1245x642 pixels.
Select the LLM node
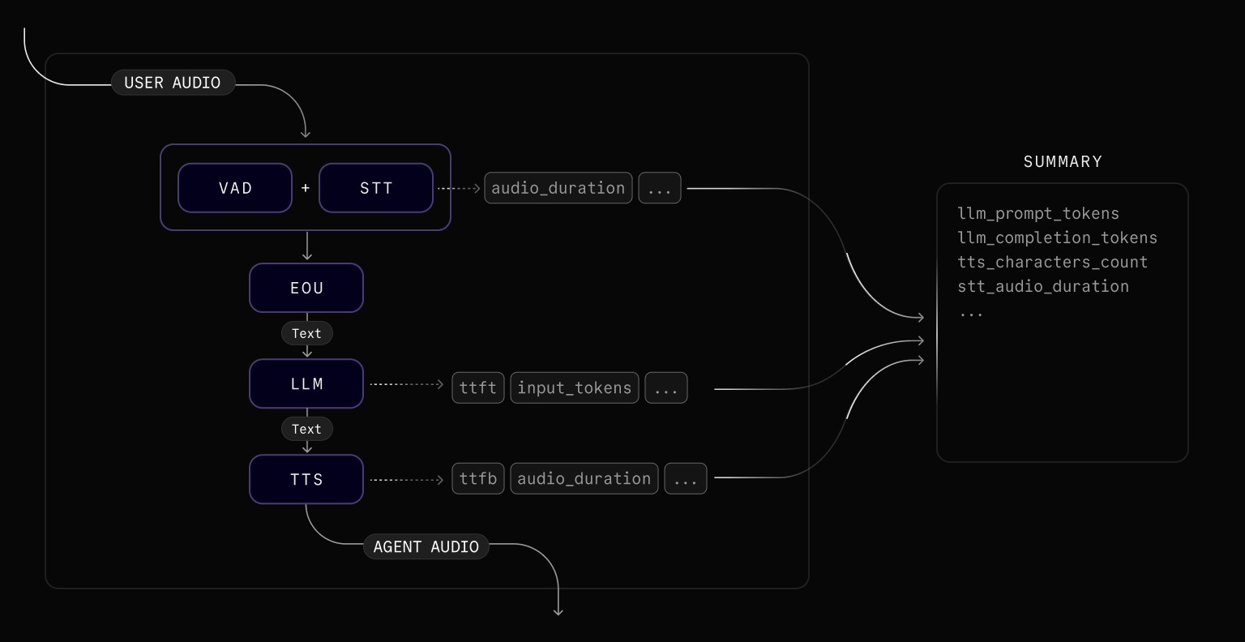pyautogui.click(x=306, y=383)
